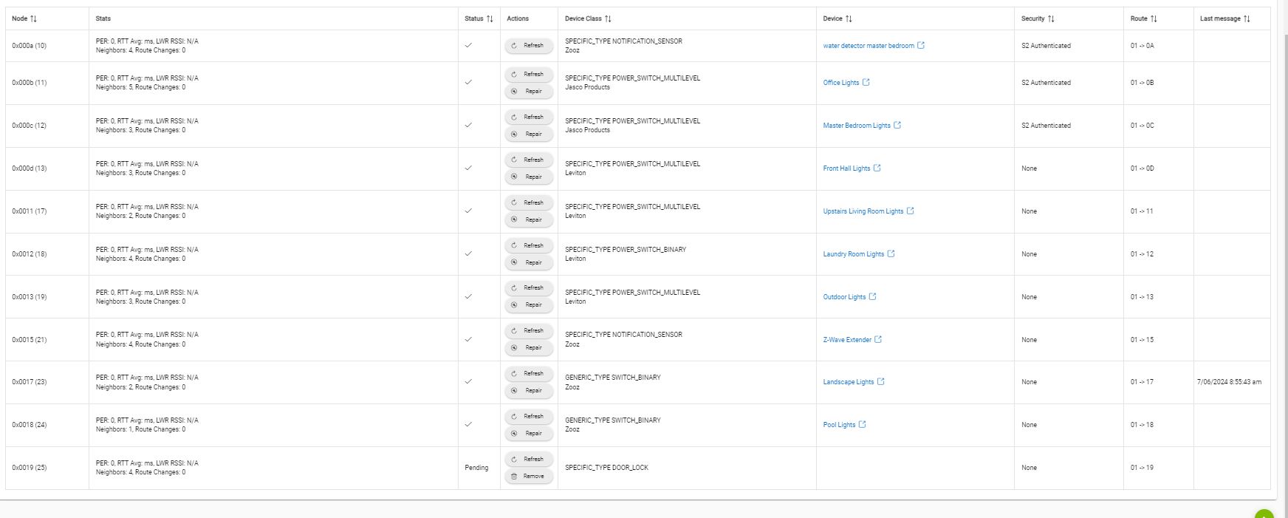Open external link icon next to Pool Lights
Screen dimensions: 1288x518
863,425
